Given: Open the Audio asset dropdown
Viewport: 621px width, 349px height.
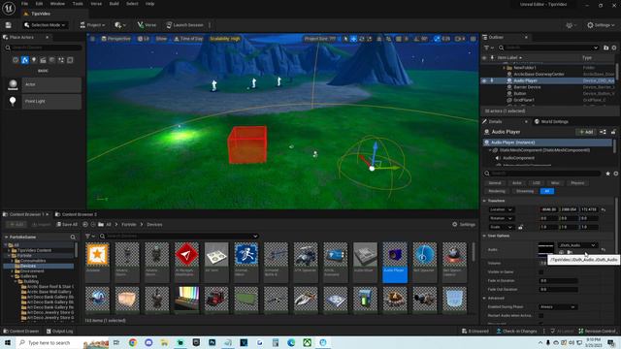Looking at the screenshot, I should (577, 245).
